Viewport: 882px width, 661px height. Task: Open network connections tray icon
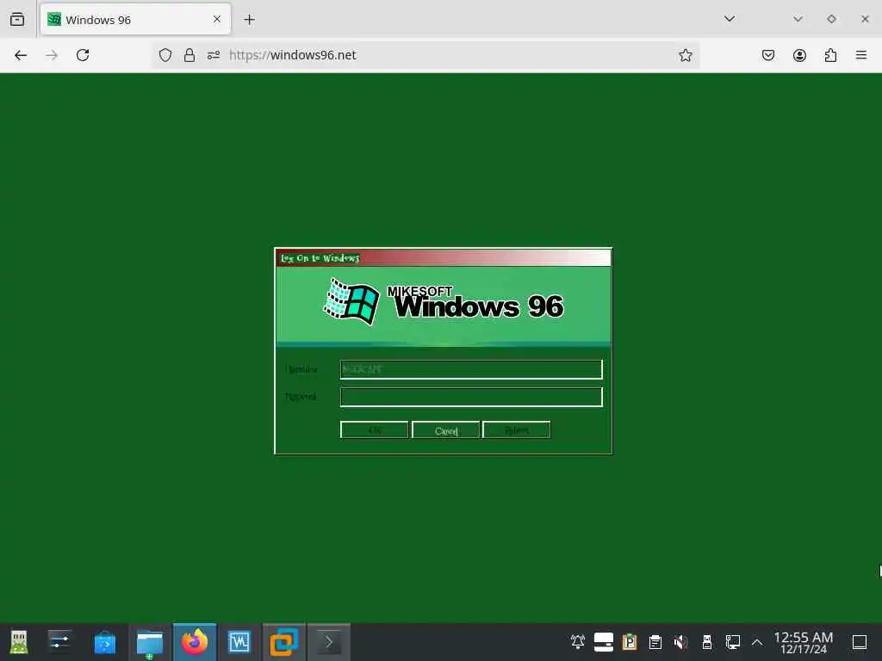click(x=733, y=642)
